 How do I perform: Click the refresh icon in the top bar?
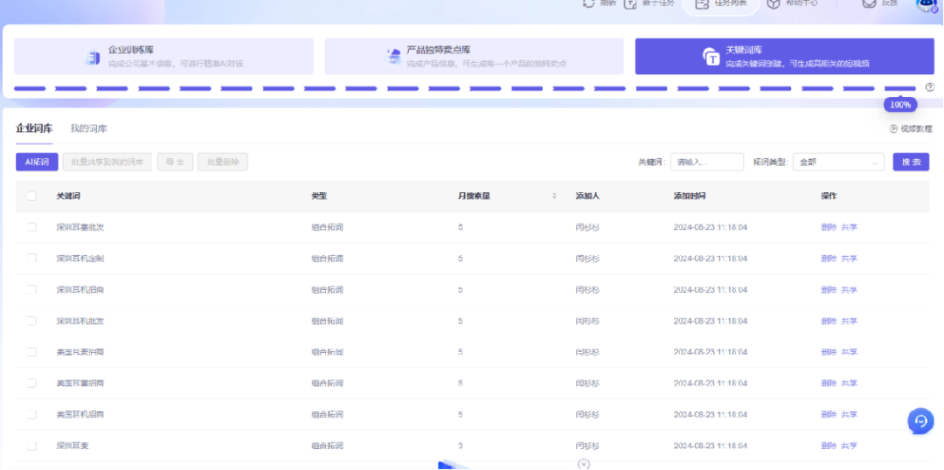588,3
